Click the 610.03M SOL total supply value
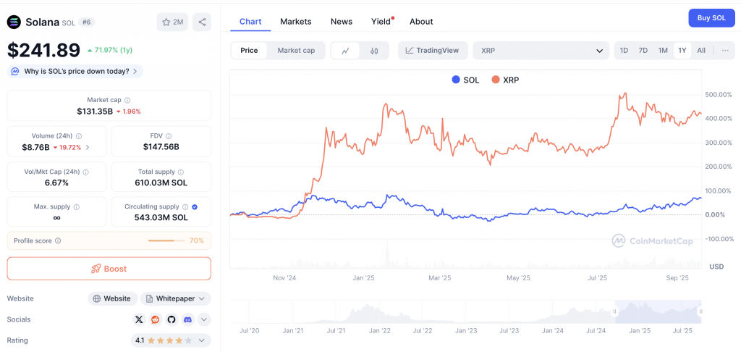This screenshot has height=352, width=741. coord(161,183)
